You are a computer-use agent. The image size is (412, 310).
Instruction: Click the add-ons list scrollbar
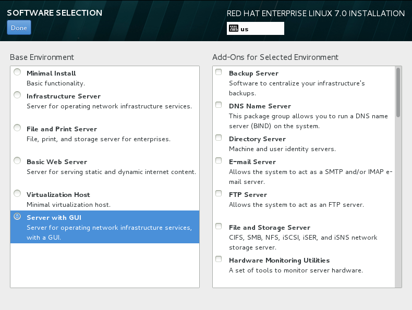point(398,93)
